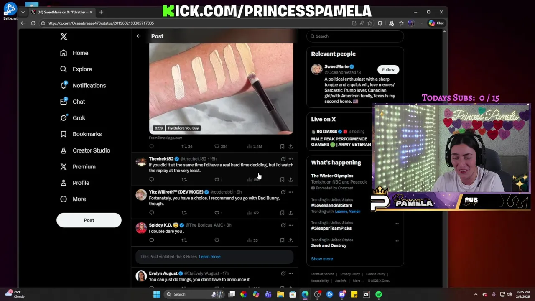Reply to Yitz Willroth's comment
This screenshot has width=535, height=301.
click(x=152, y=213)
